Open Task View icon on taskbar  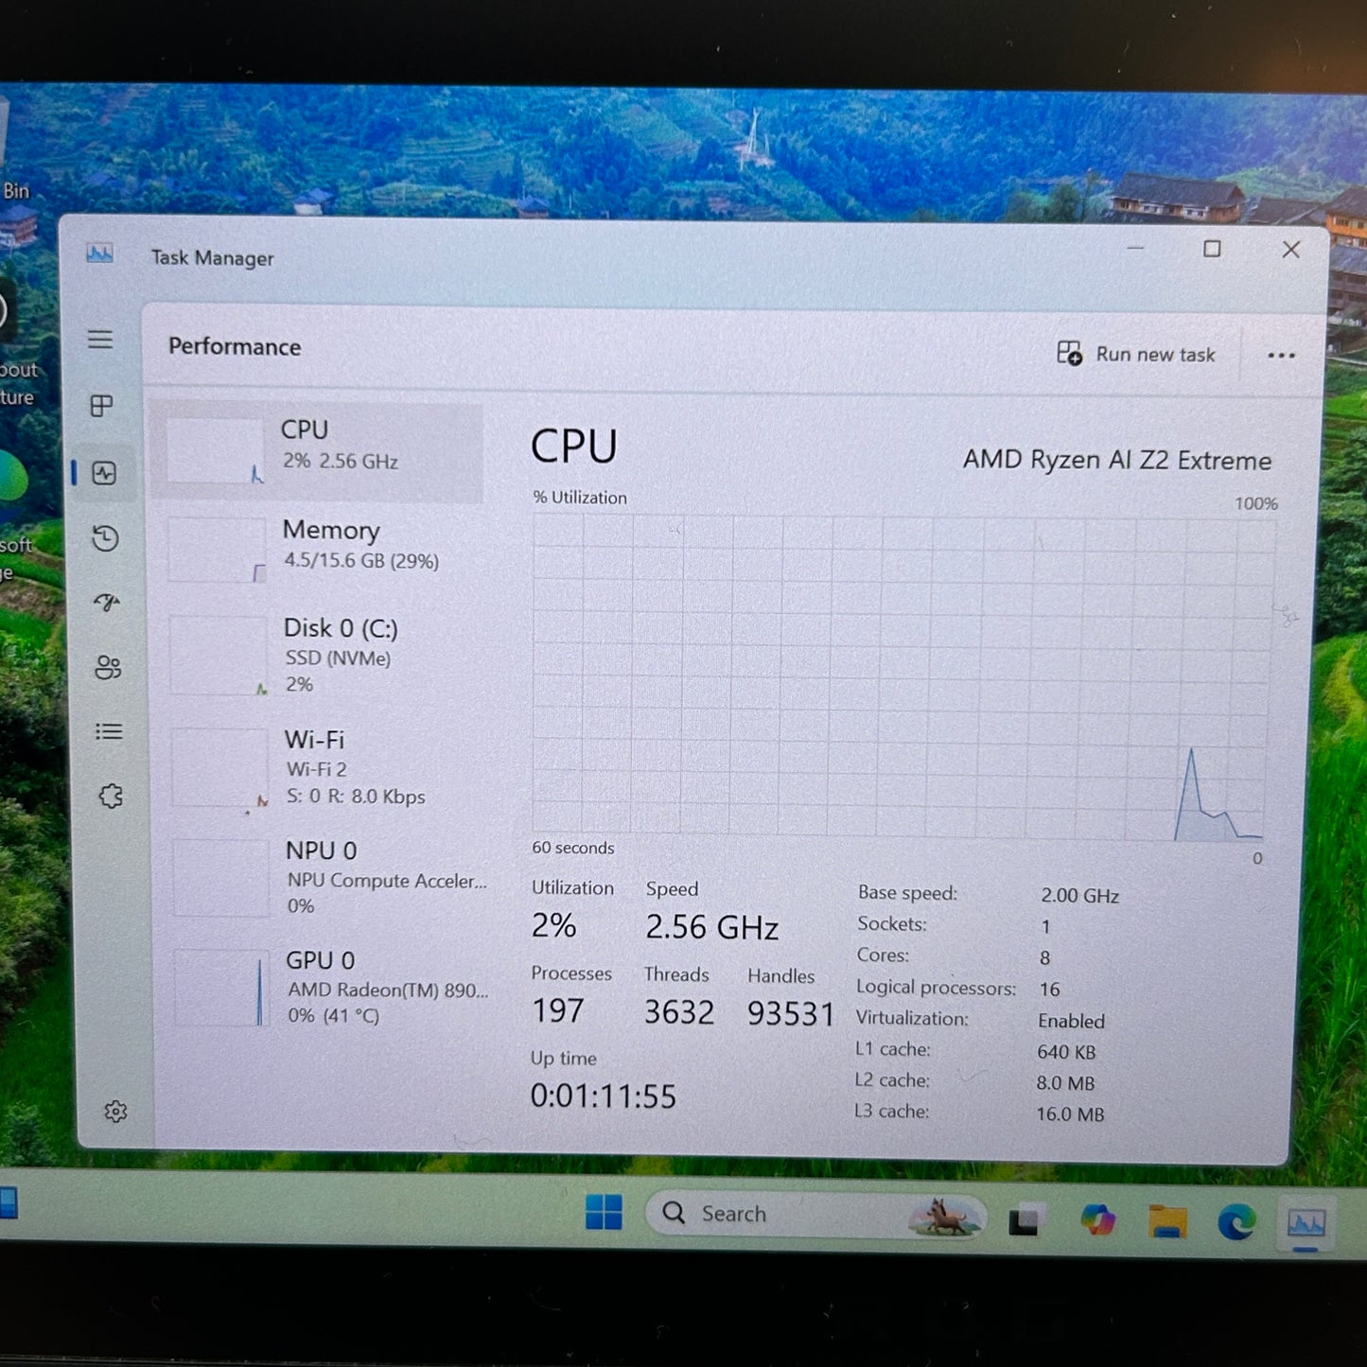(1024, 1220)
